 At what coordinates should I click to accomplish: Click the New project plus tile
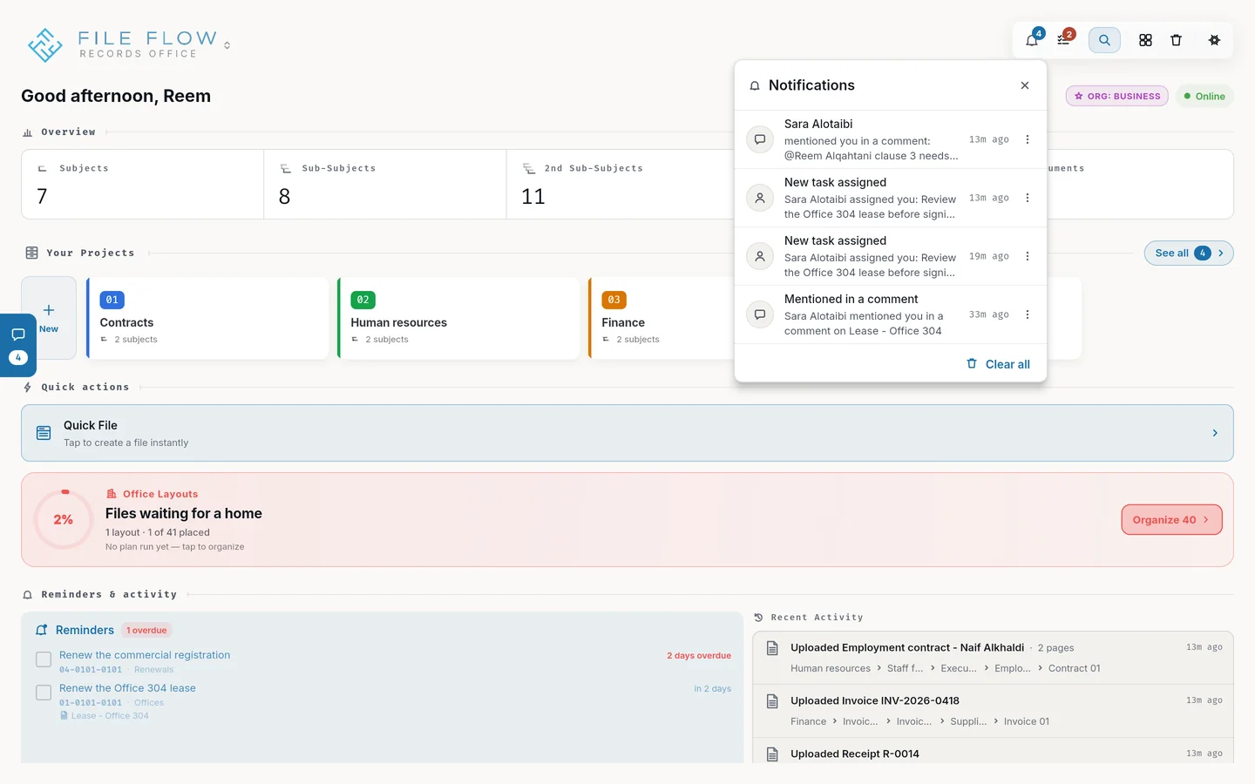click(49, 317)
